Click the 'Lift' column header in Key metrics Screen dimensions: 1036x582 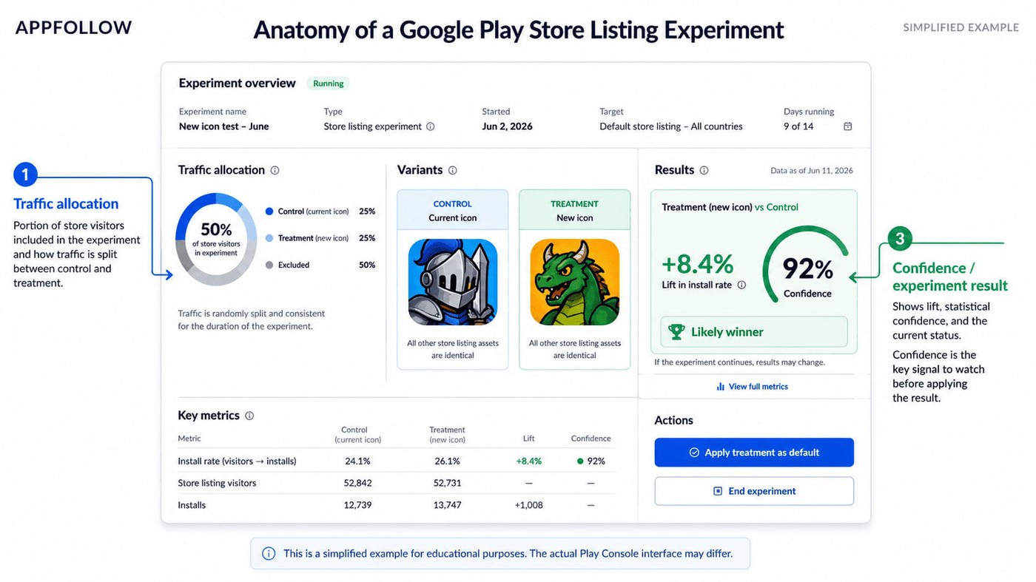click(528, 439)
